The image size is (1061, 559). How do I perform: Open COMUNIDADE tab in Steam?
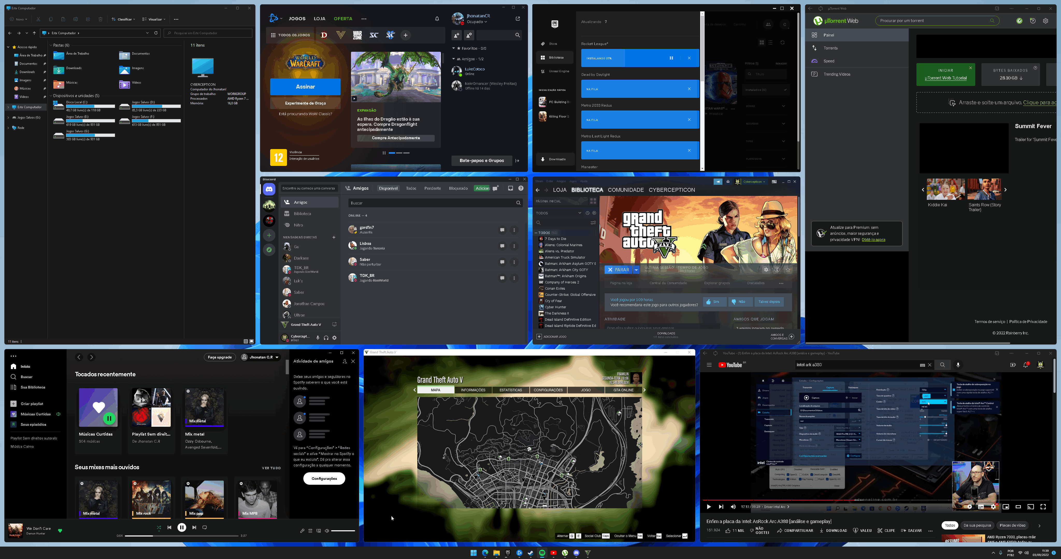click(626, 190)
